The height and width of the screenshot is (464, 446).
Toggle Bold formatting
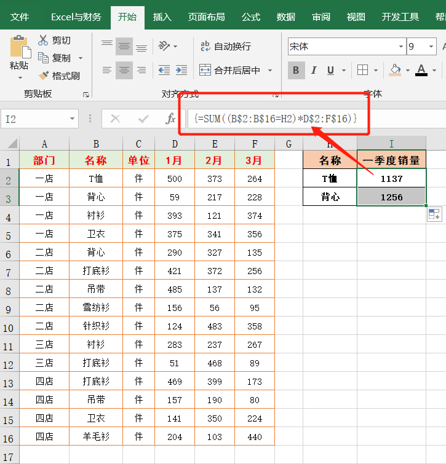coord(296,70)
